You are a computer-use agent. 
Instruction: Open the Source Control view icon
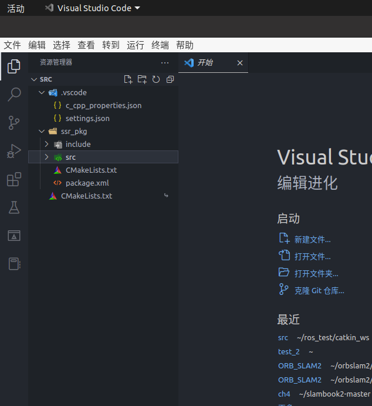(14, 123)
